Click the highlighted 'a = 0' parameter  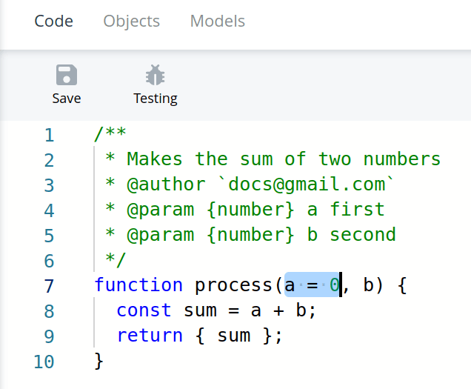coord(312,285)
